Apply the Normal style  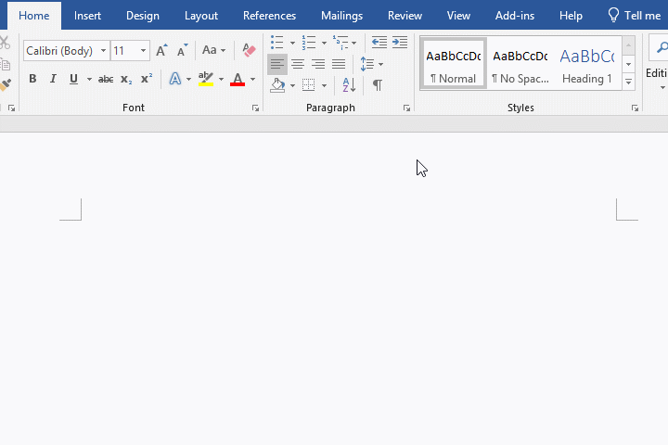coord(454,63)
